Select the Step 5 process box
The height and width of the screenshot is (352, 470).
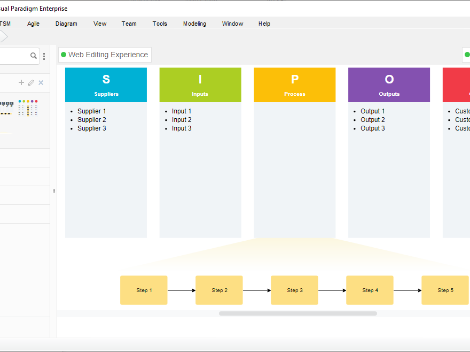(445, 290)
